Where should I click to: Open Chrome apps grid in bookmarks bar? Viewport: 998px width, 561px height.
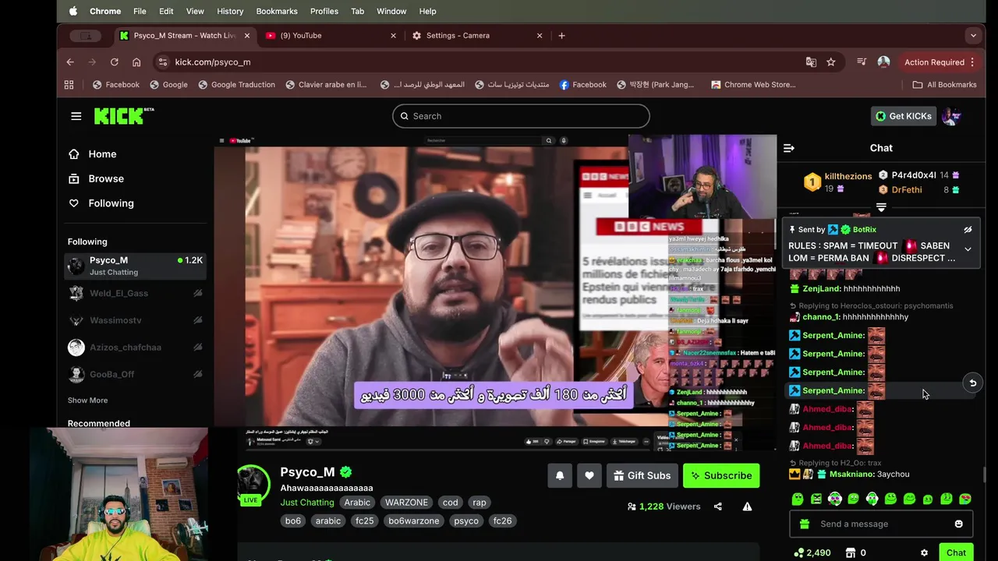[x=69, y=85]
